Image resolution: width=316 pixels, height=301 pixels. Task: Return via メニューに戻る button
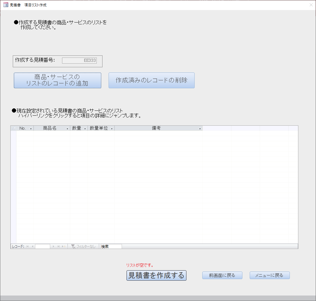click(x=269, y=275)
